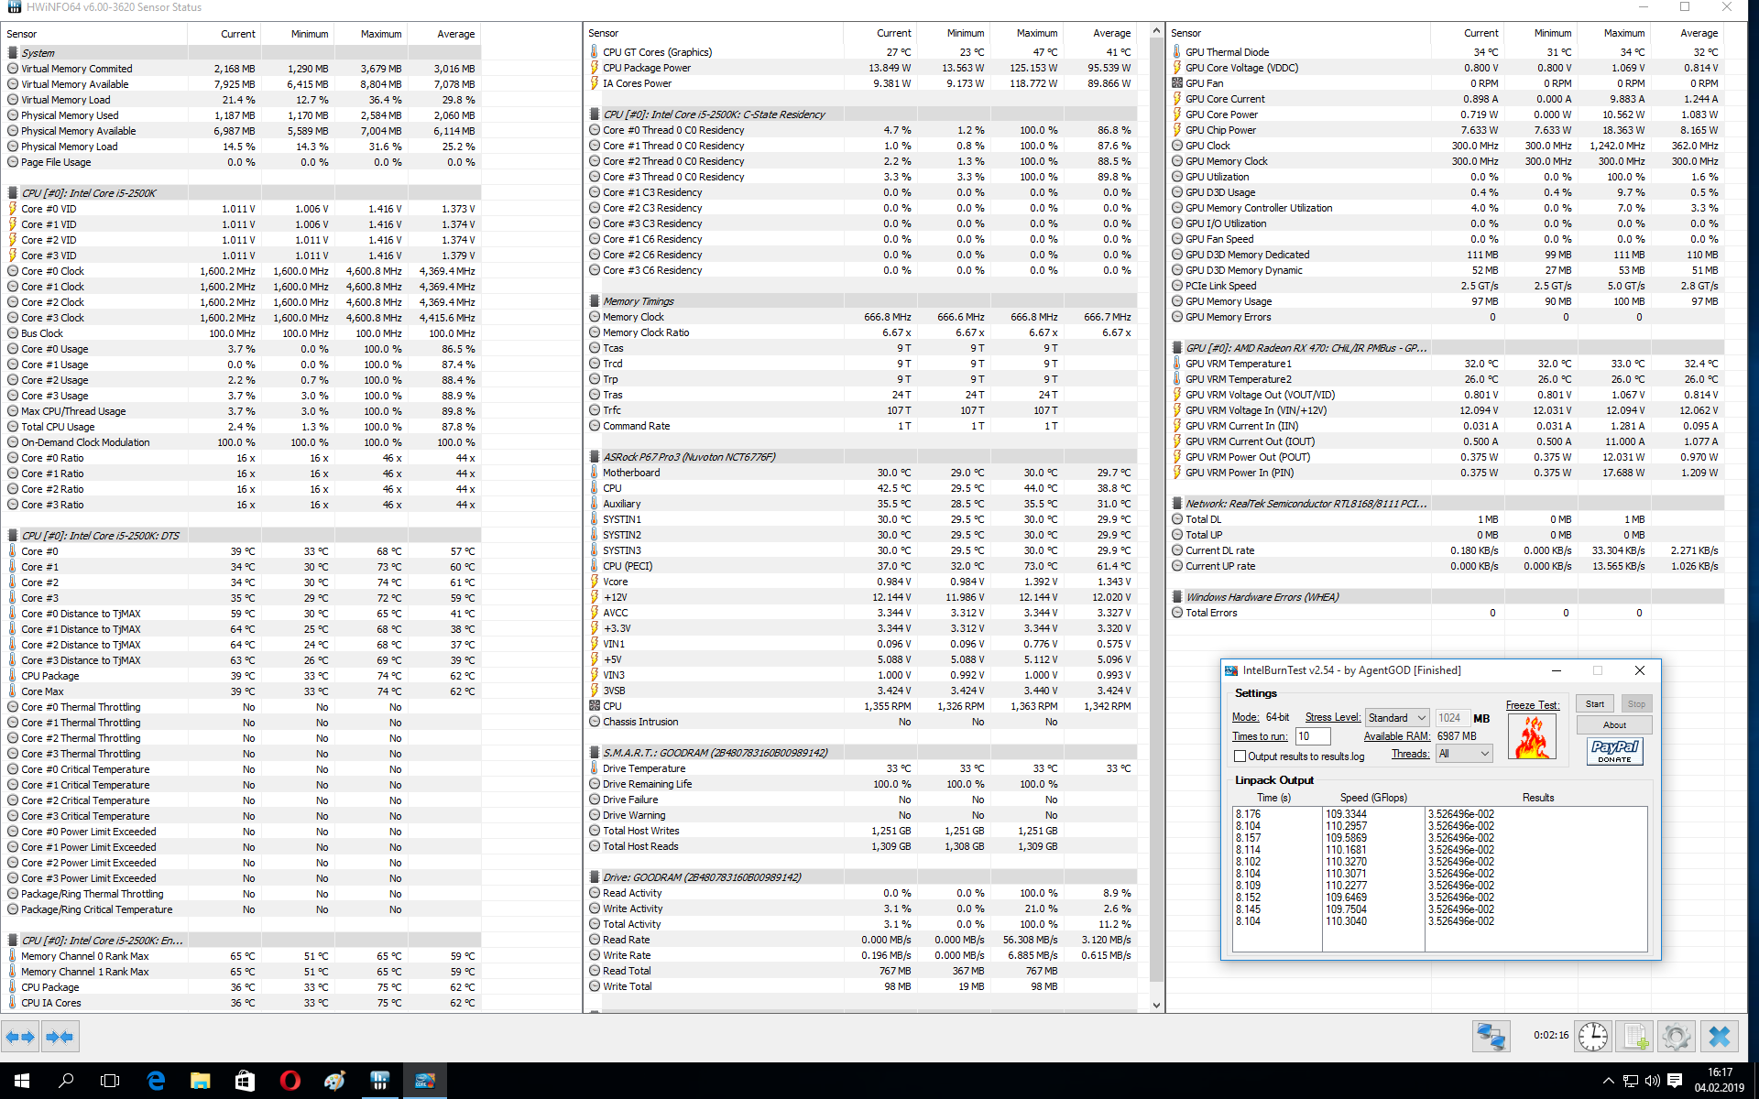Screen dimensions: 1759x1099
Task: Show hidden system tray icons chevron
Action: pyautogui.click(x=1608, y=1081)
